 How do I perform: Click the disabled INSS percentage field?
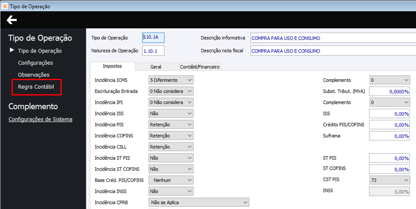[x=390, y=191]
